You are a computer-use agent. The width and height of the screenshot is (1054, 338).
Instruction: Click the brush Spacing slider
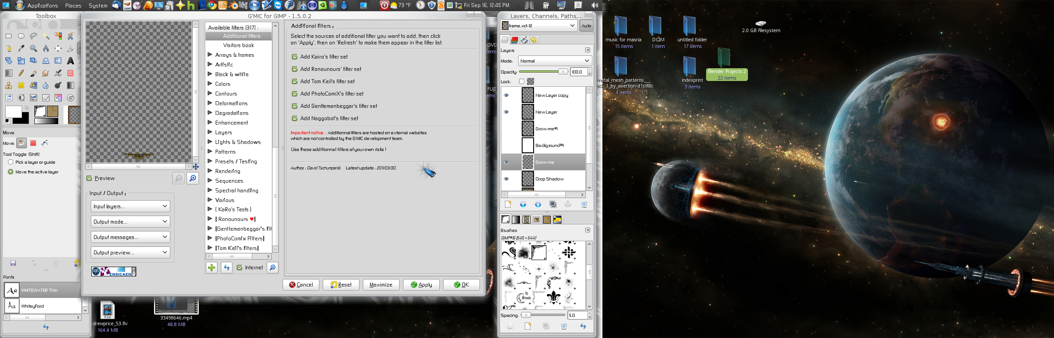[x=543, y=315]
